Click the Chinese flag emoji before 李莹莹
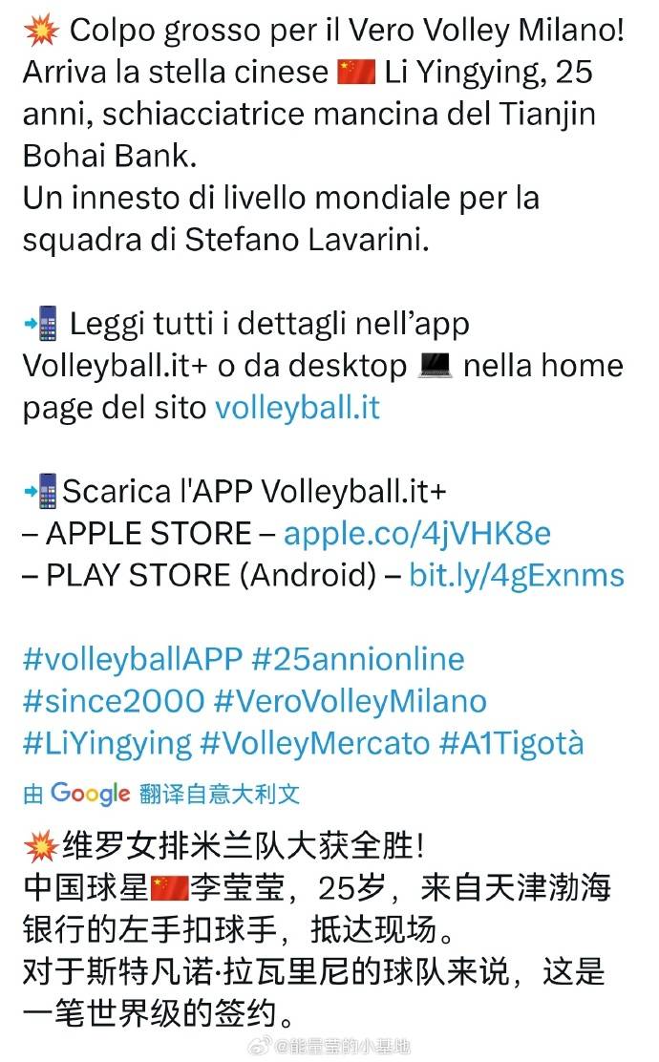Image resolution: width=659 pixels, height=1062 pixels. (x=169, y=888)
